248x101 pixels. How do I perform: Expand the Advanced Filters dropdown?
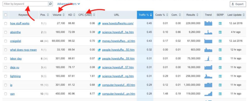(x=68, y=4)
